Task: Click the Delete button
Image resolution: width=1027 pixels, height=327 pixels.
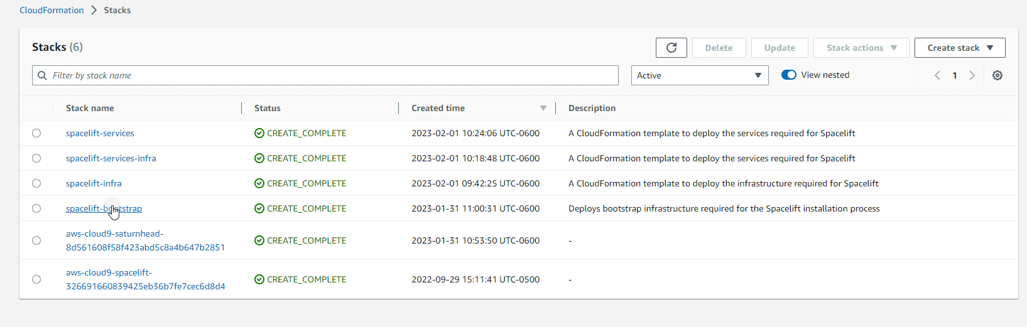Action: coord(719,48)
